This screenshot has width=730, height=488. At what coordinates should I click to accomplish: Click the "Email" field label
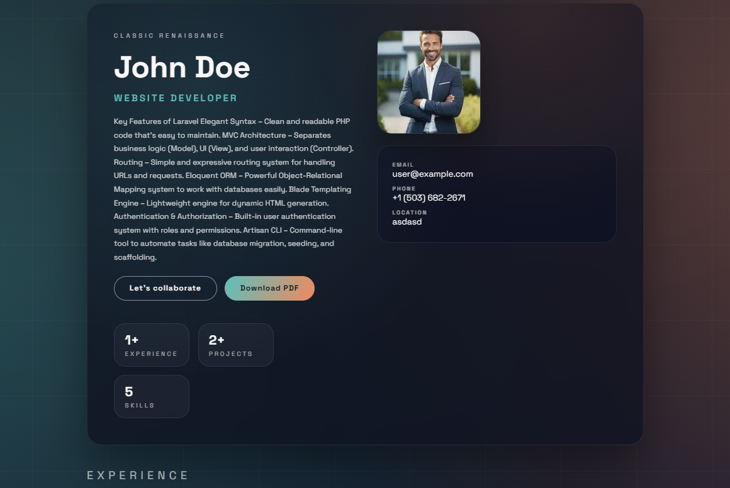click(x=403, y=165)
